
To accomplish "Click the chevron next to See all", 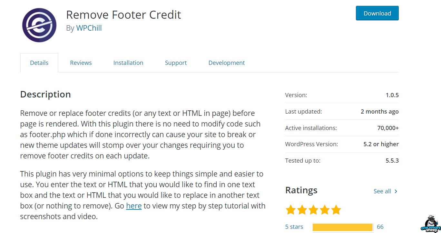I will click(396, 191).
